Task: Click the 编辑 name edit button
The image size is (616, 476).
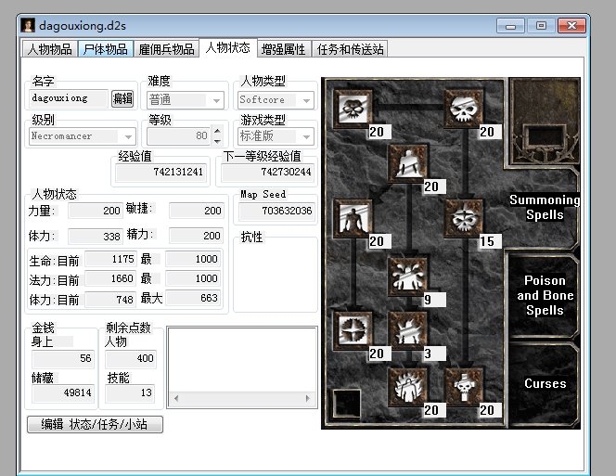Action: 122,98
